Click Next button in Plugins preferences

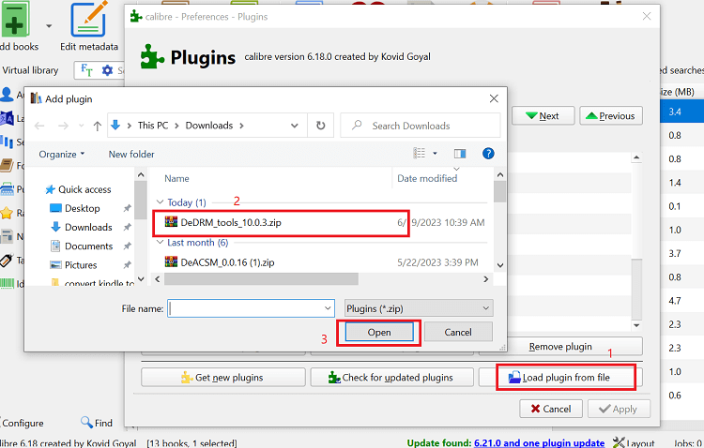tap(543, 115)
